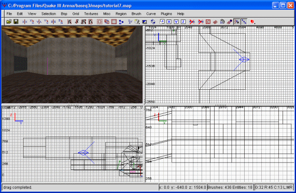
Task: Flip selection along the Z axis
Action: coord(54,22)
